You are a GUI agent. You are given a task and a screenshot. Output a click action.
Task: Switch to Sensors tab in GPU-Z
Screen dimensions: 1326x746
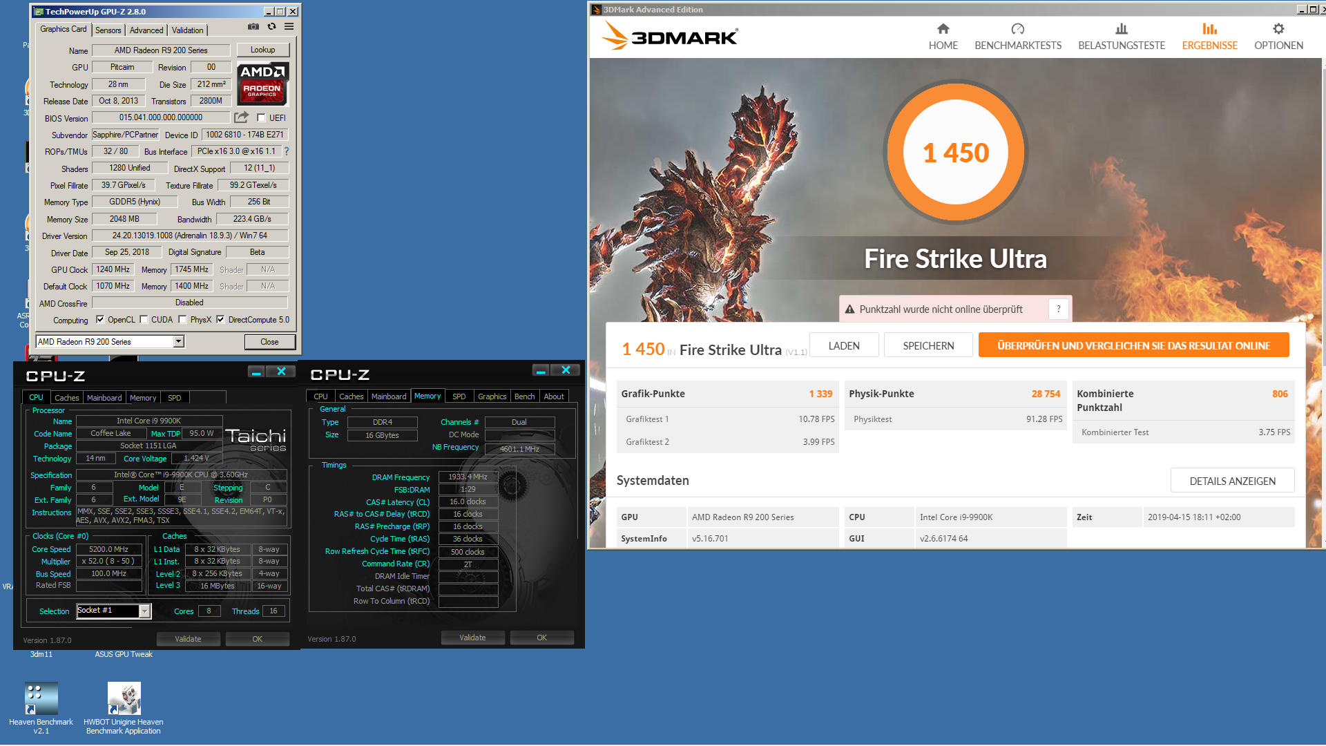108,30
